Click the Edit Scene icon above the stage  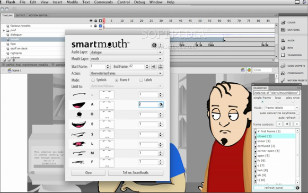243,70
